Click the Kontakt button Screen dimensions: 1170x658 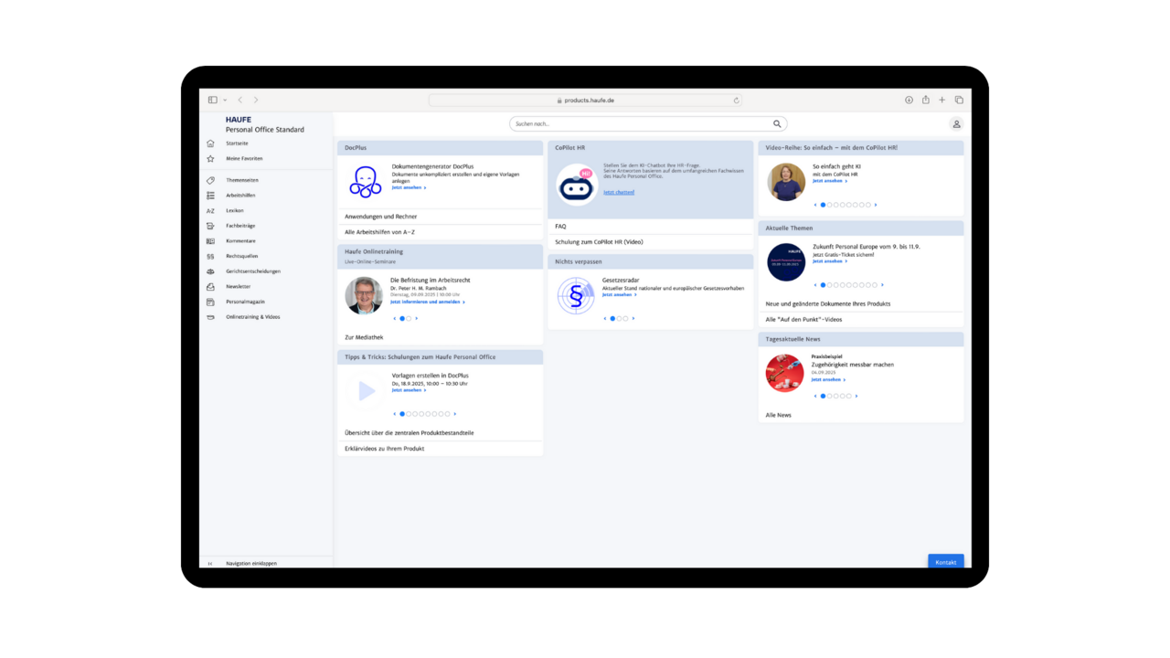[x=945, y=562]
